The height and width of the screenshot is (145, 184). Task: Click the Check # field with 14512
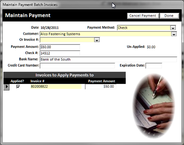point(60,53)
